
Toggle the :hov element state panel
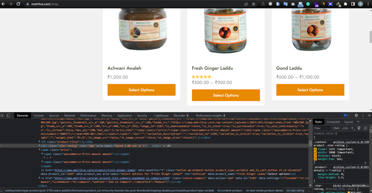[x=336, y=128]
